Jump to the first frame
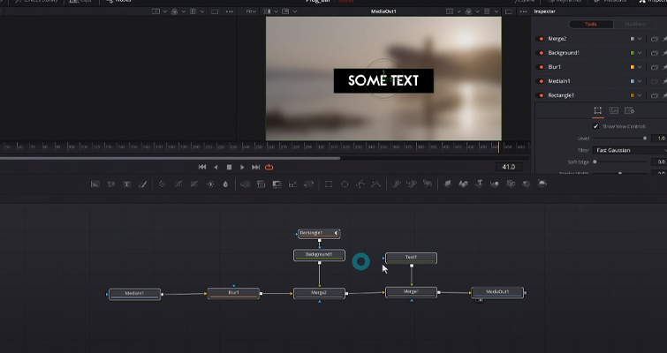The image size is (667, 353). (x=202, y=167)
